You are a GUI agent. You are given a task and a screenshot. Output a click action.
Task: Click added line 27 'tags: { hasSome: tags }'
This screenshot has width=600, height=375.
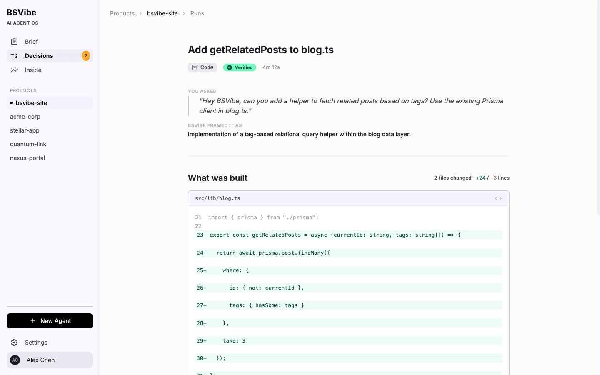349,305
